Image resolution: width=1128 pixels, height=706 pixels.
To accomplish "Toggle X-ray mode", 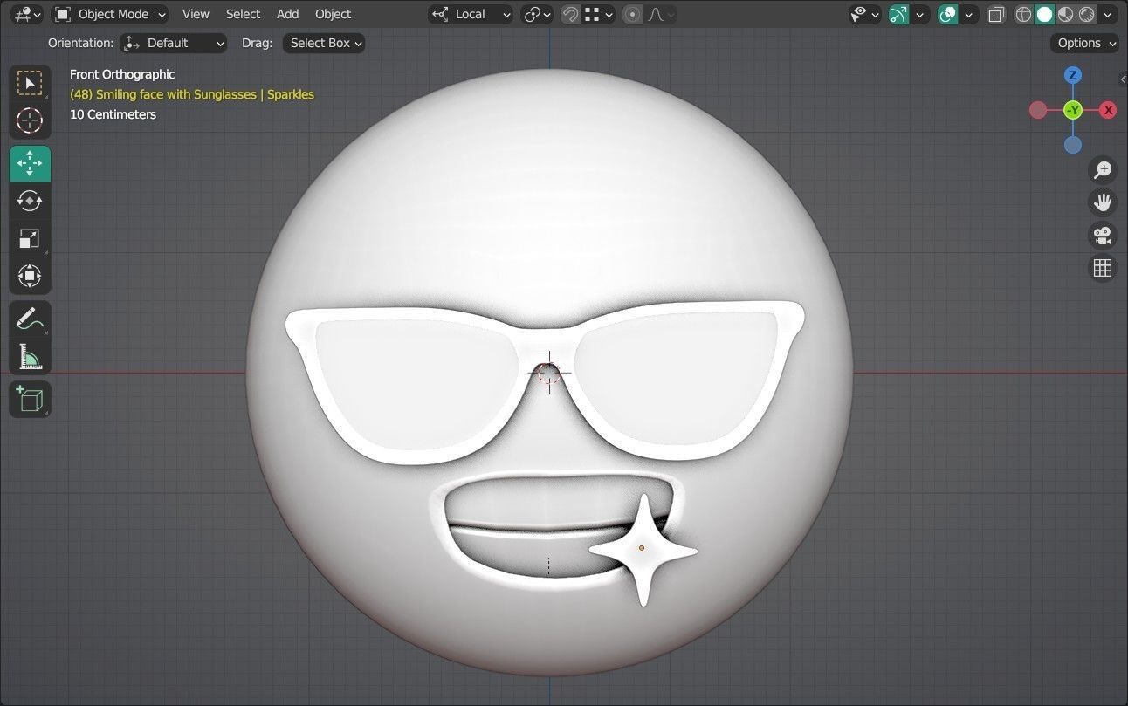I will tap(996, 14).
